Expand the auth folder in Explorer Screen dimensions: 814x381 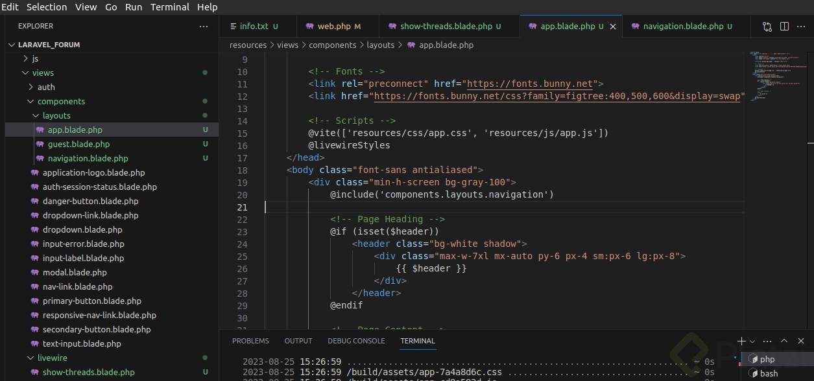tap(32, 87)
